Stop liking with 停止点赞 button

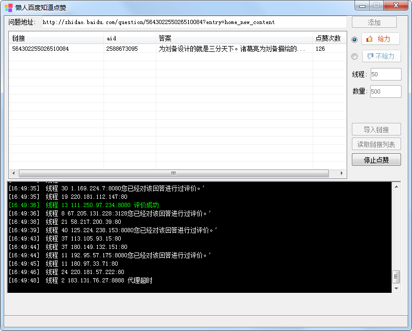(x=376, y=159)
